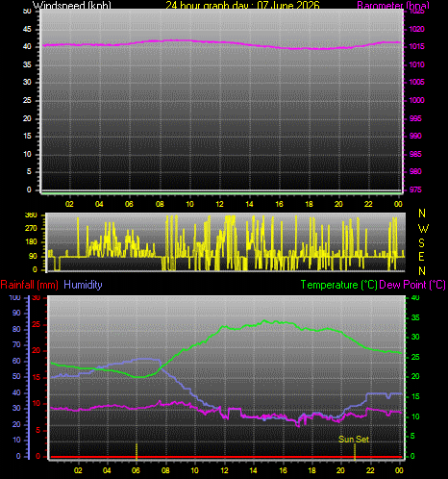Screen dimensions: 448x479
Task: Click the yellow sunrise marker at 06
Action: click(137, 452)
